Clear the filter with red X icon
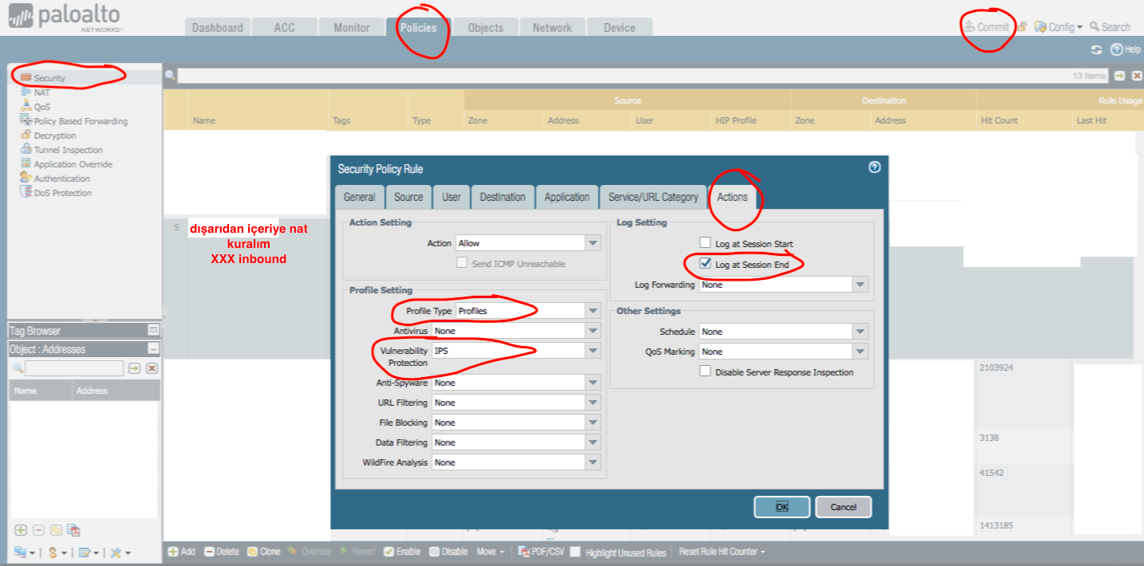This screenshot has height=566, width=1144. point(1137,76)
